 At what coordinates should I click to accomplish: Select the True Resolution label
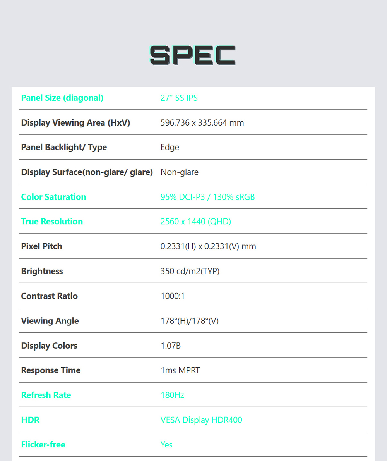(x=52, y=221)
